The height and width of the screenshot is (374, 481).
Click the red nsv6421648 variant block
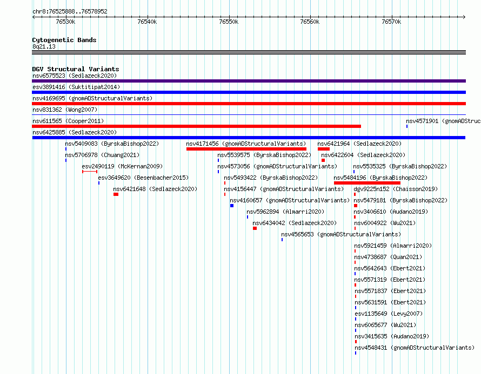pos(116,194)
